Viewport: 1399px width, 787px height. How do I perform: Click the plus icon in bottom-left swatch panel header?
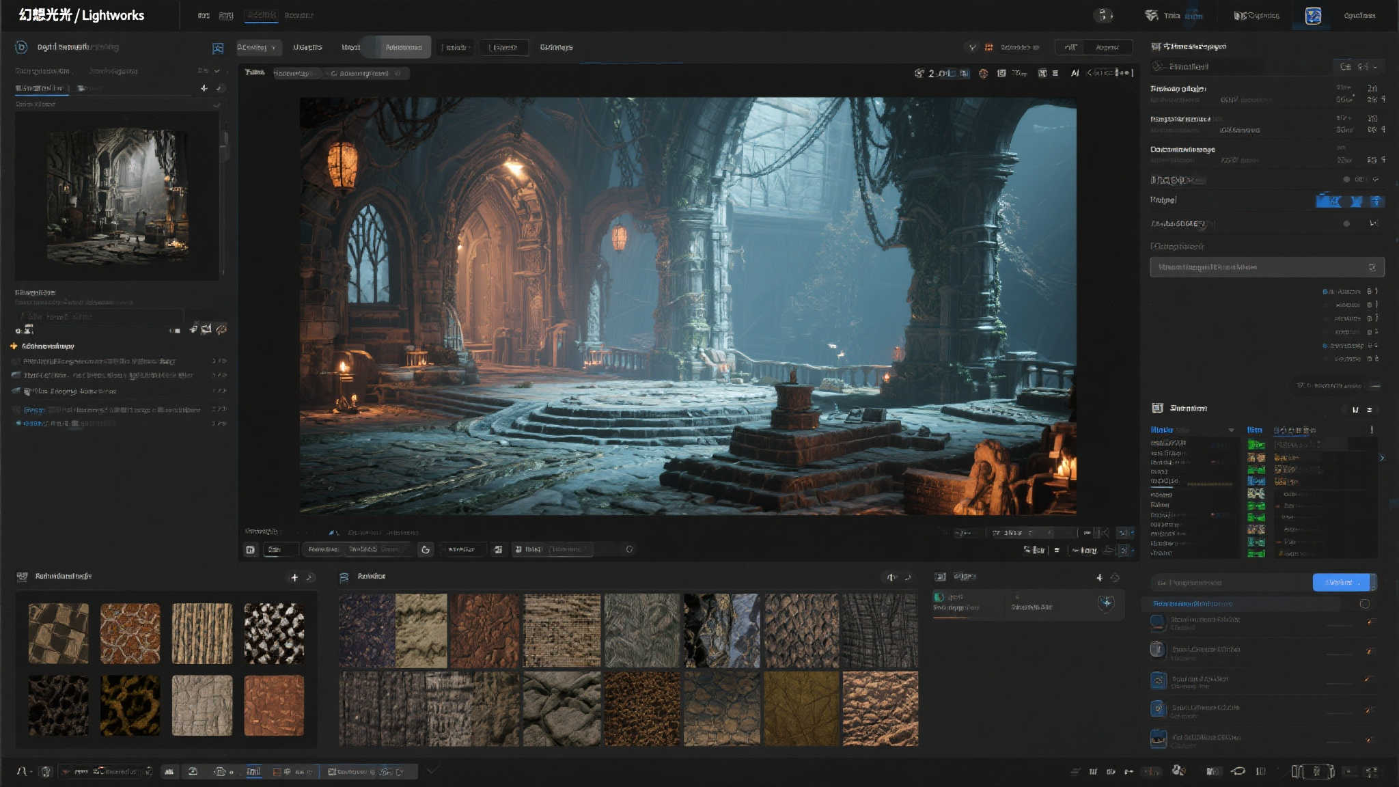294,577
